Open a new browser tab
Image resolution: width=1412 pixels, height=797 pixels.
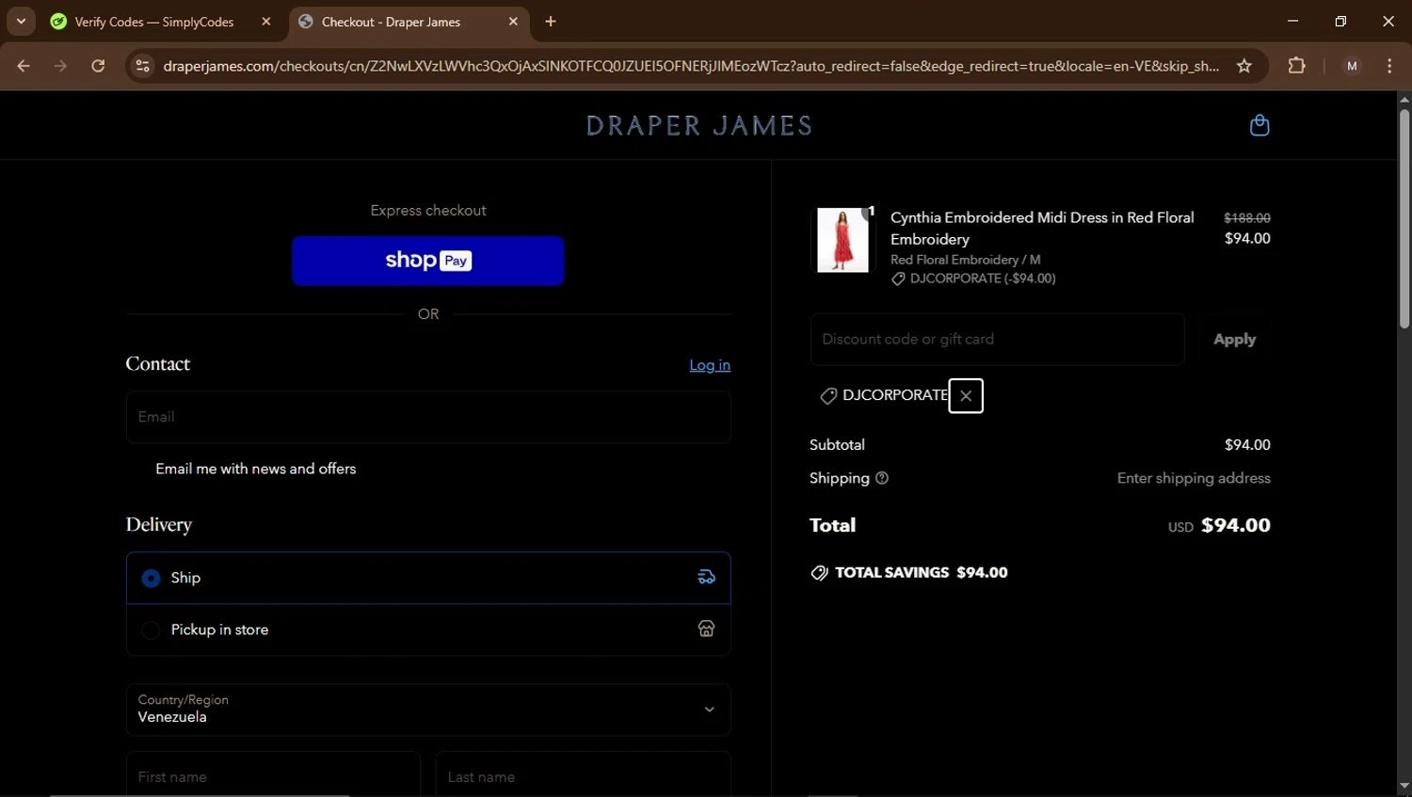click(551, 22)
